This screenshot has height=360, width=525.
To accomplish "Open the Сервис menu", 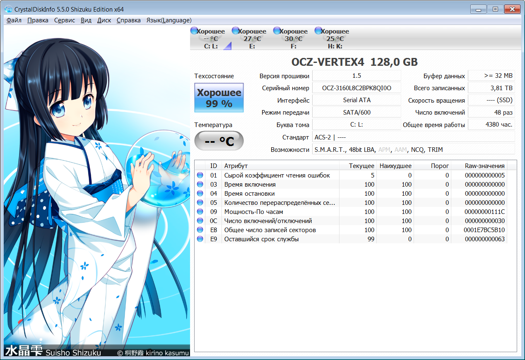I will pos(65,20).
